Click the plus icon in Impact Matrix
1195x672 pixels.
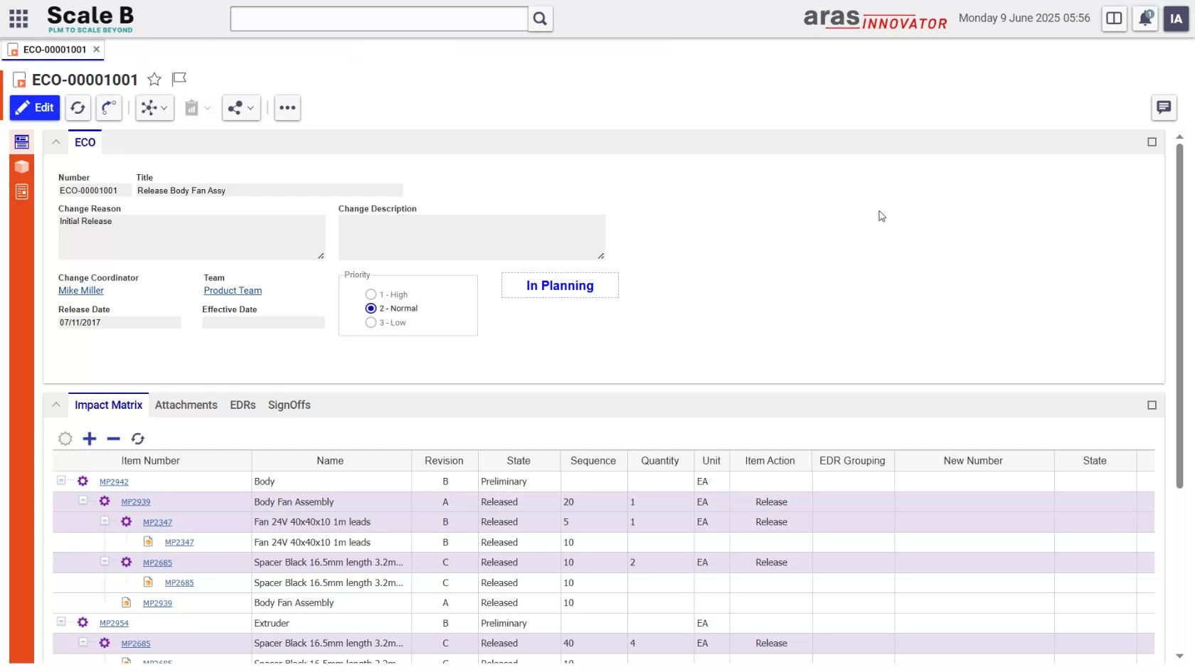90,439
